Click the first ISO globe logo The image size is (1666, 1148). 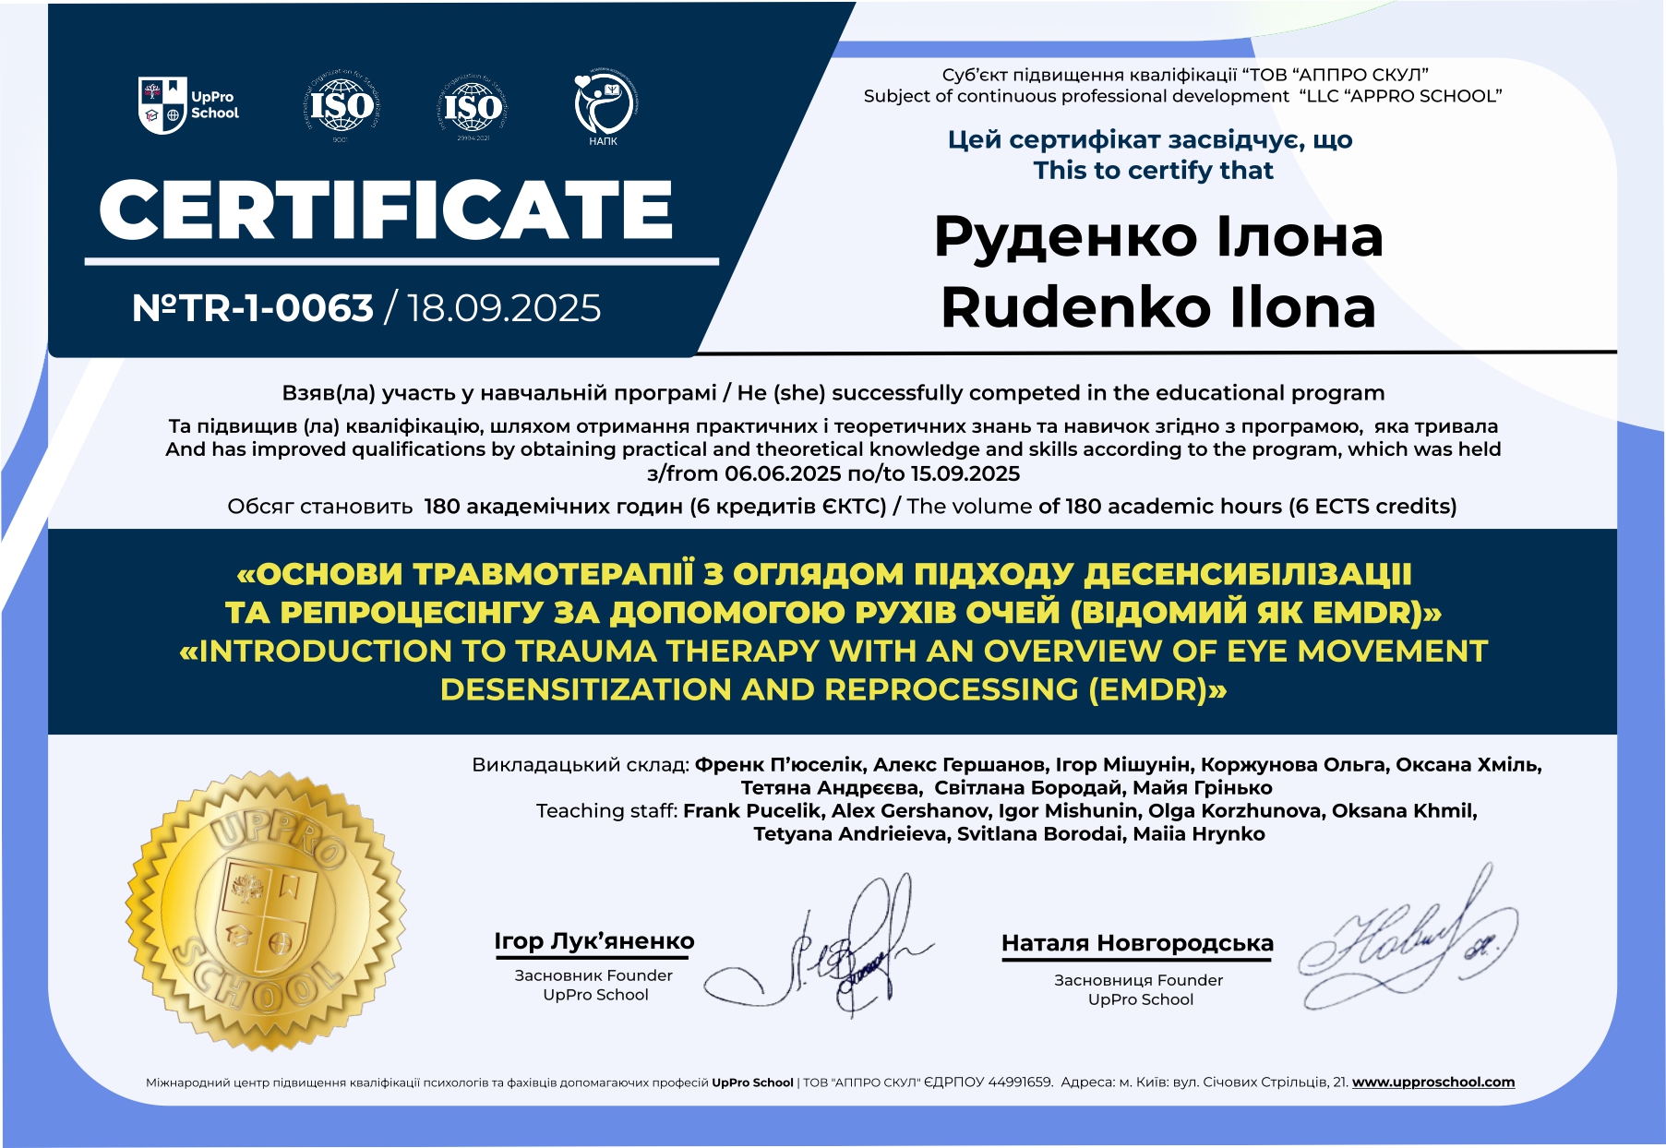coord(342,106)
